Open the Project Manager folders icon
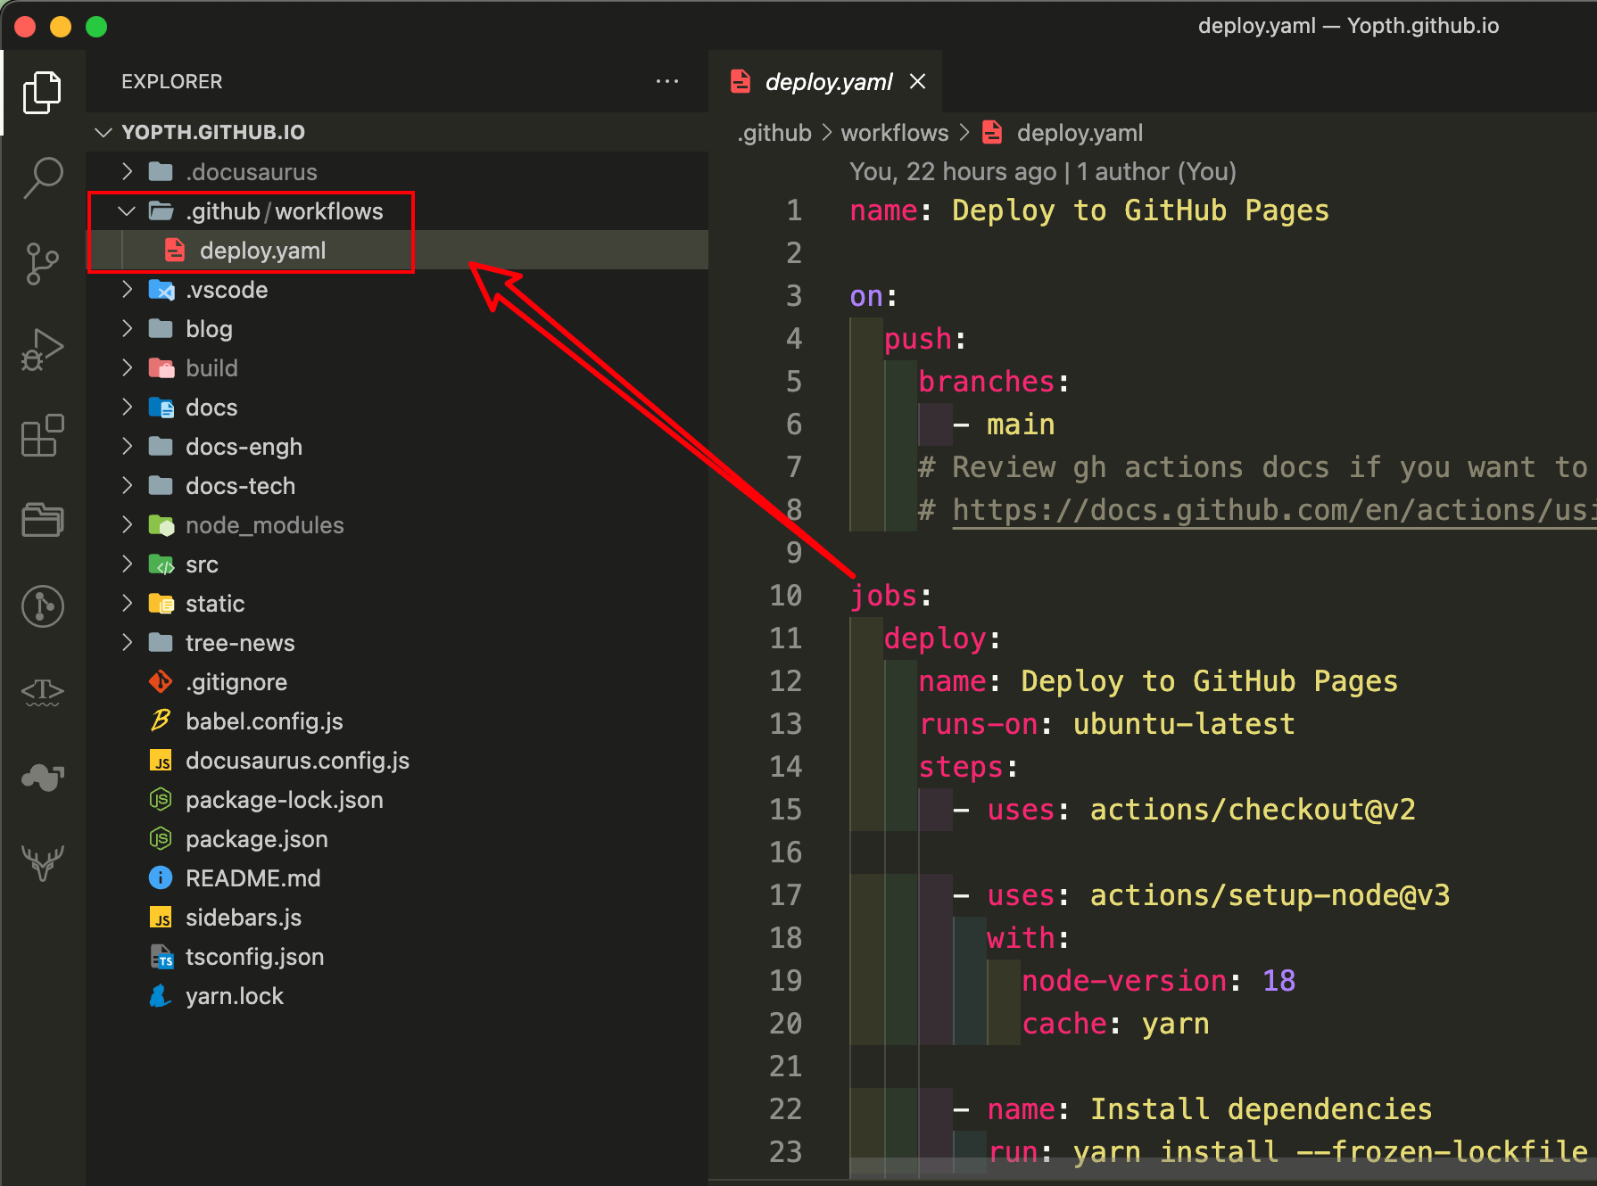 coord(42,520)
